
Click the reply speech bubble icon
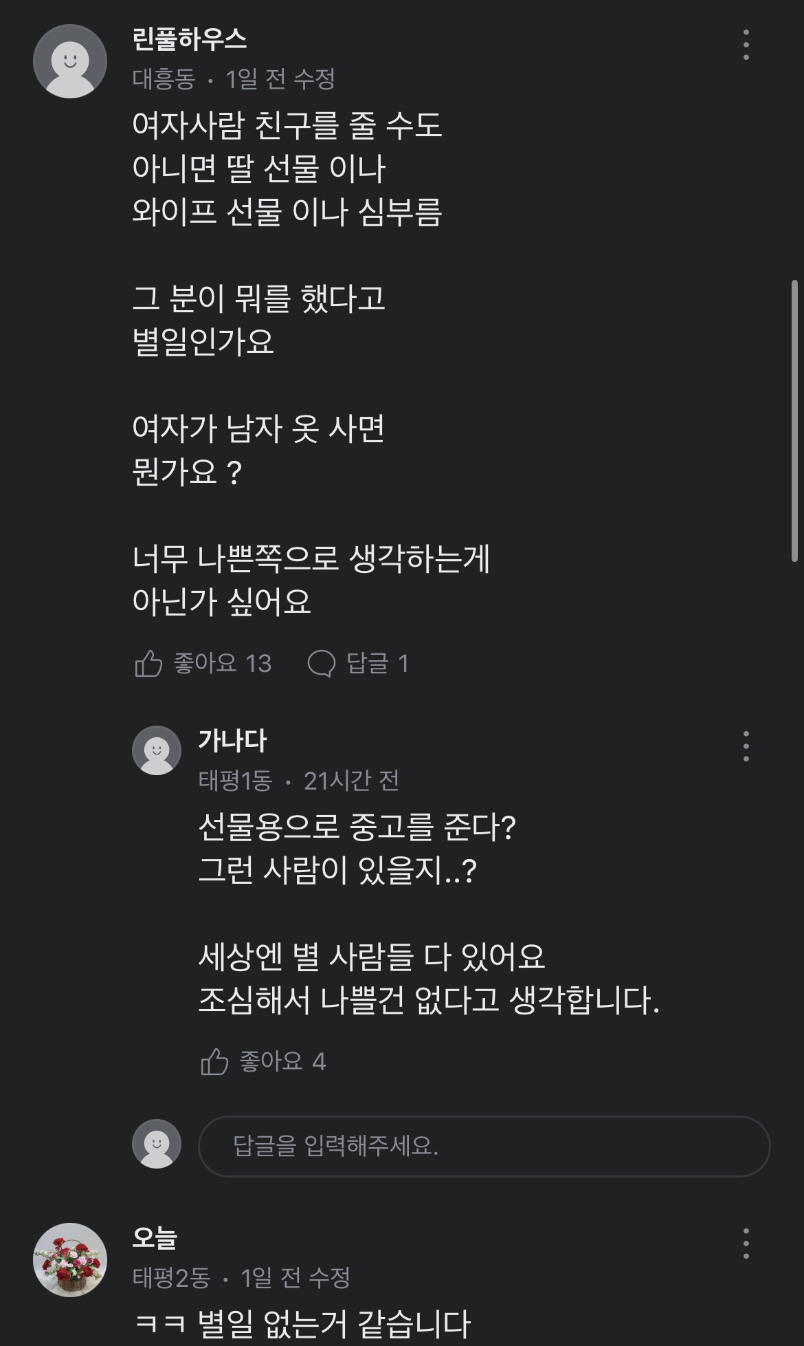[321, 664]
